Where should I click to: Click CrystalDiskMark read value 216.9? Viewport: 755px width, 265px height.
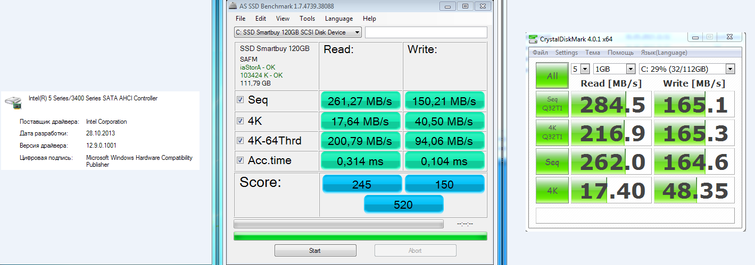coord(611,133)
